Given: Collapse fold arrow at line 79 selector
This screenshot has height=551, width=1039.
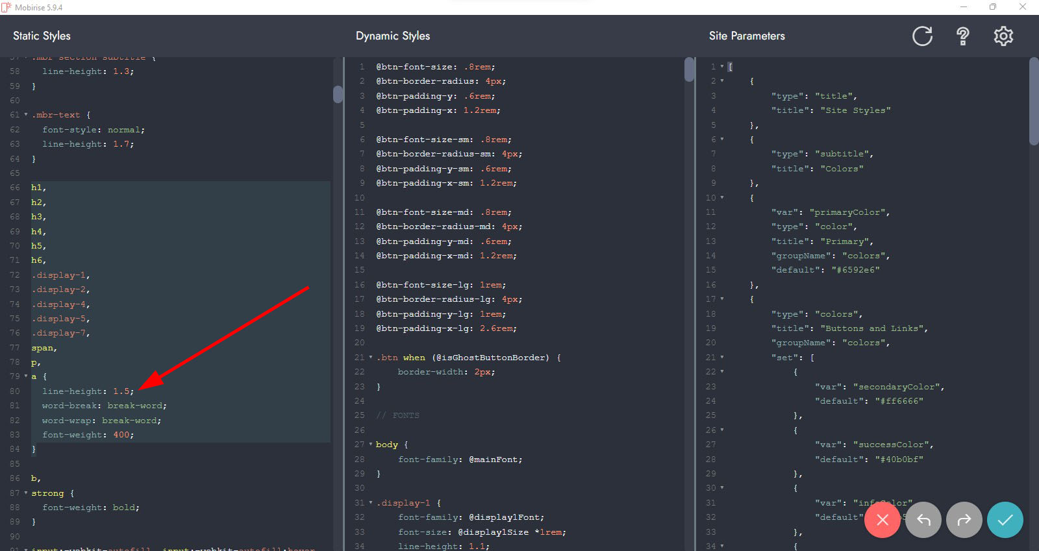Looking at the screenshot, I should [x=26, y=376].
